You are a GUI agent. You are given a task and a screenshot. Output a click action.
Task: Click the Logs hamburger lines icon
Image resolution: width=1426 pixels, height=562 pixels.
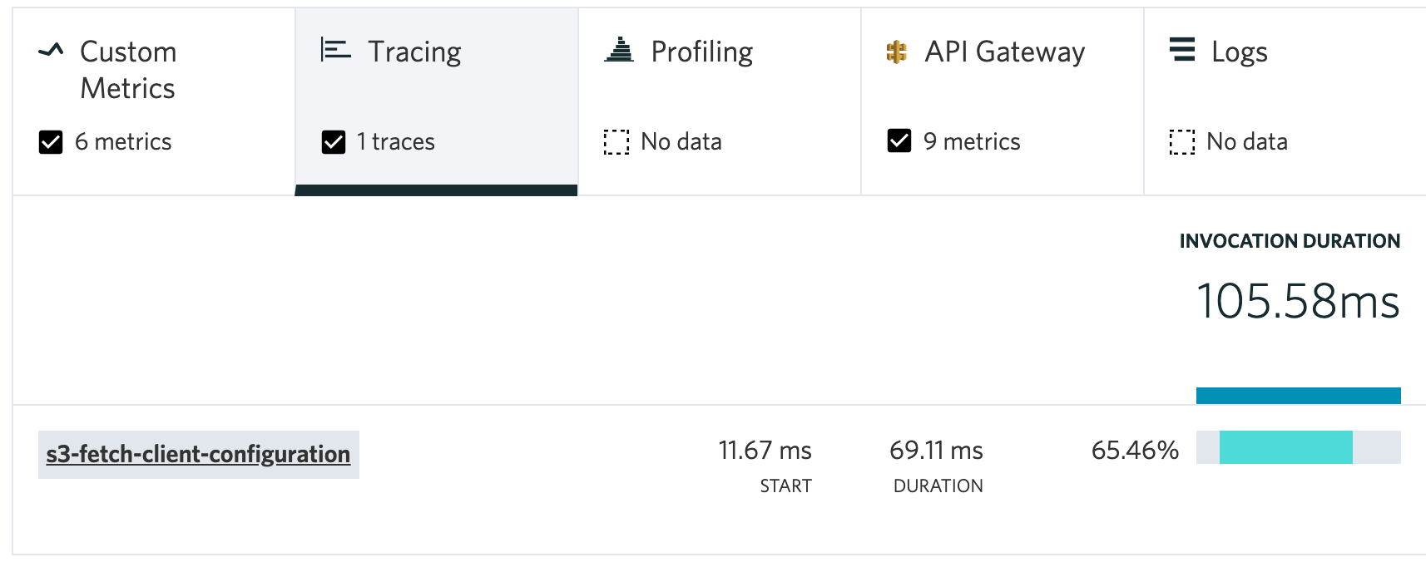(x=1181, y=51)
